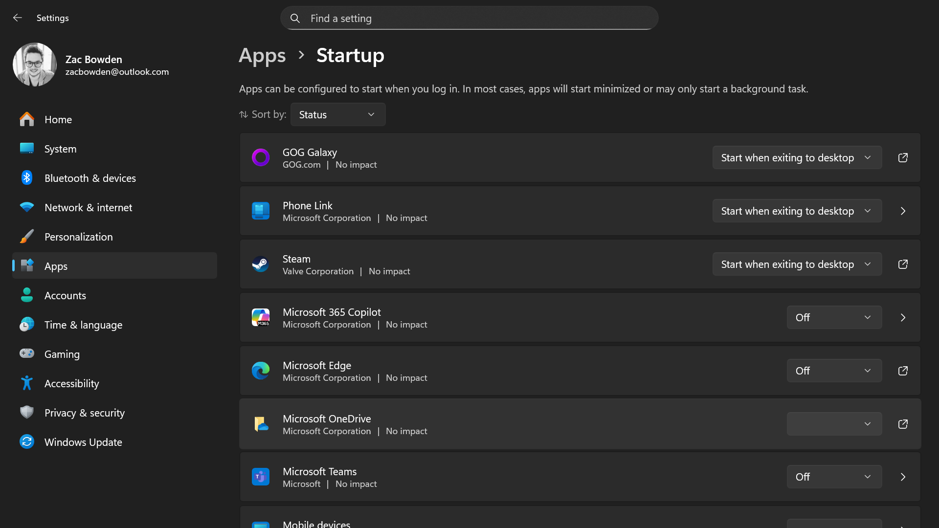This screenshot has height=528, width=939.
Task: Open Steam startup mode dropdown
Action: pyautogui.click(x=797, y=264)
